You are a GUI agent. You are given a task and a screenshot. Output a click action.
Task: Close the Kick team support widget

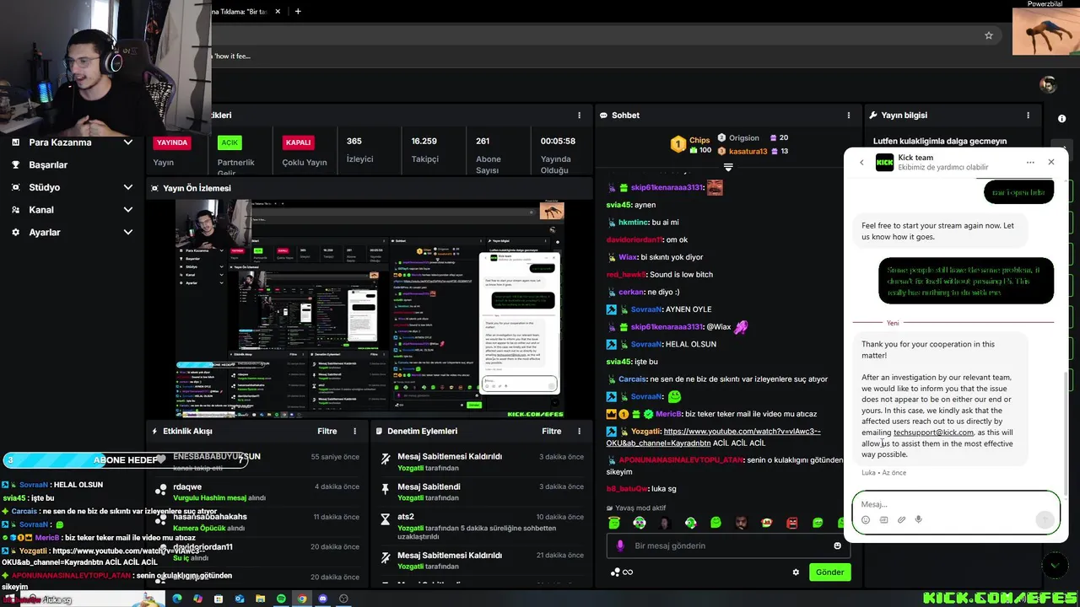[x=1050, y=163]
